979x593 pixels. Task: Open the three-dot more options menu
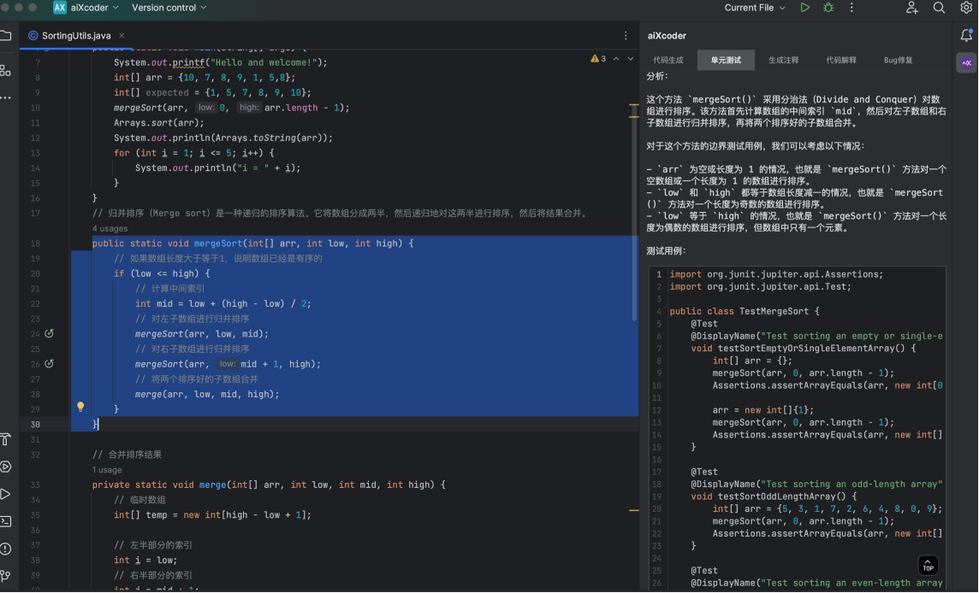click(x=851, y=8)
